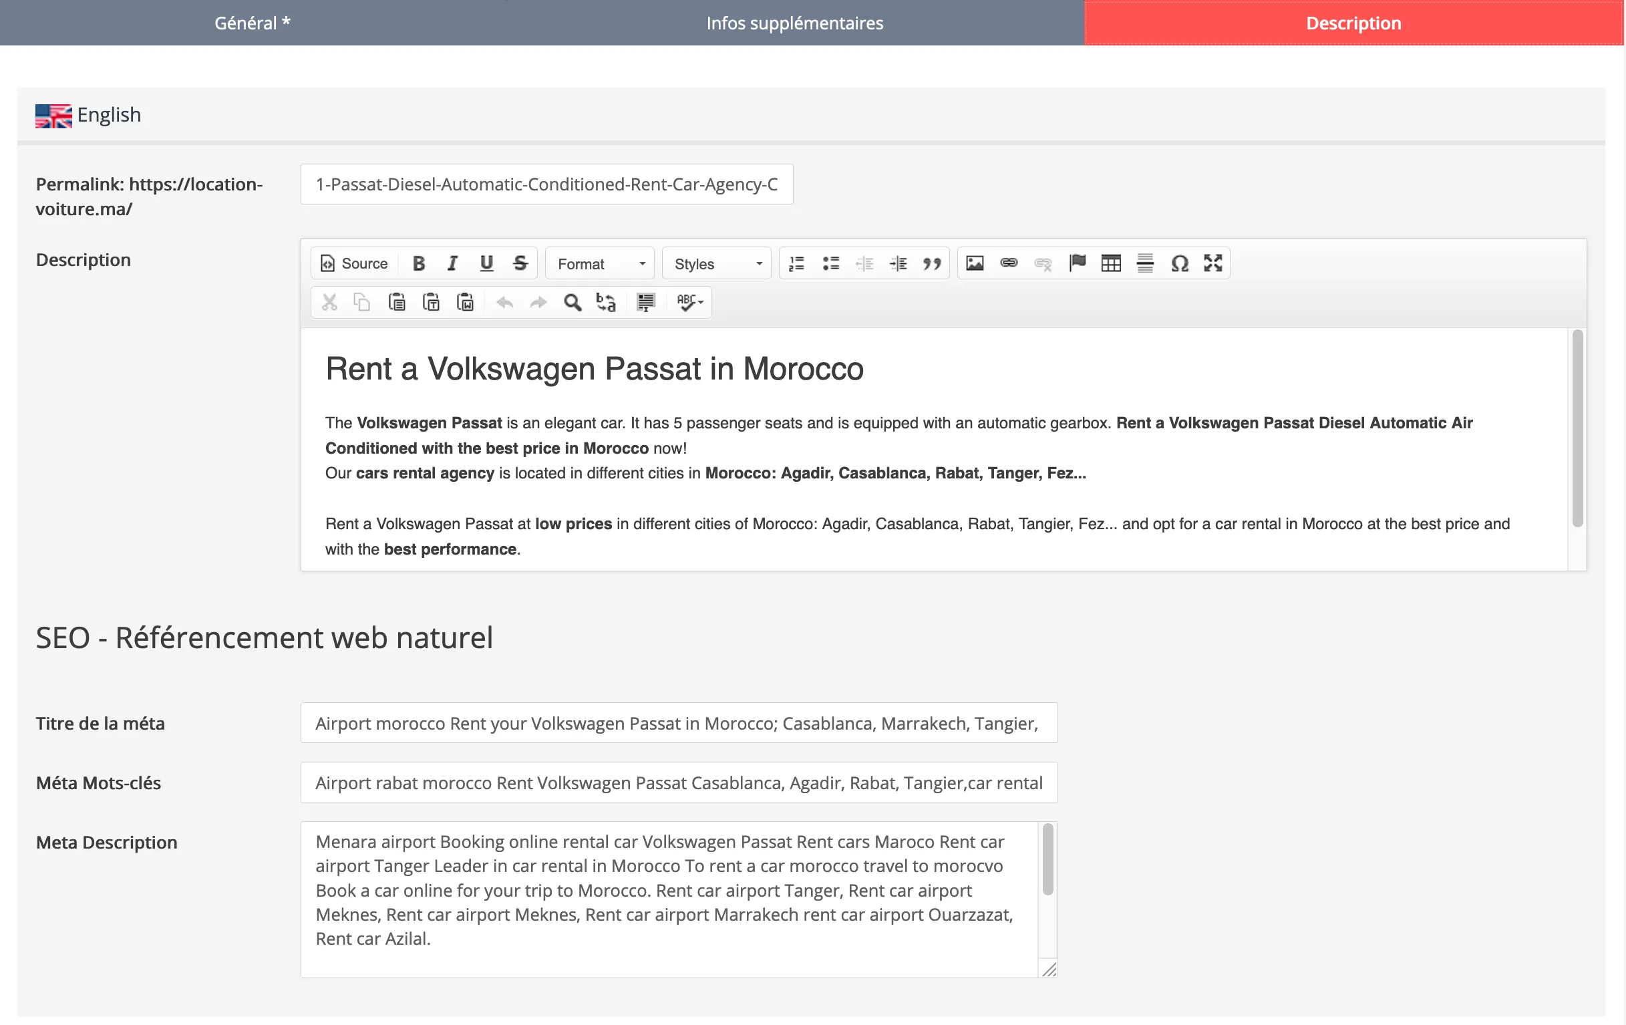The width and height of the screenshot is (1626, 1025).
Task: Click the Meta Description textarea scrollbar
Action: tap(1048, 859)
